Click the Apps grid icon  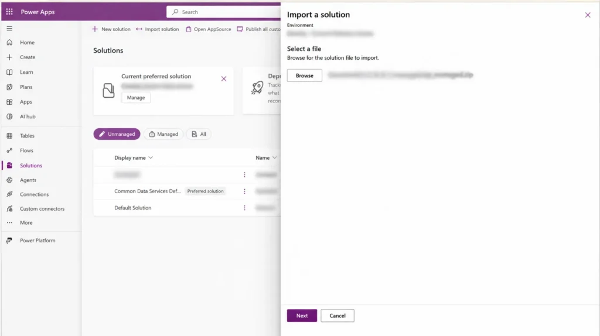click(9, 102)
